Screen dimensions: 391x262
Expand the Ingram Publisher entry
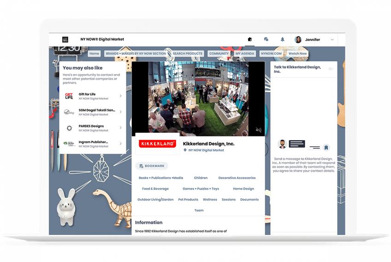point(120,144)
